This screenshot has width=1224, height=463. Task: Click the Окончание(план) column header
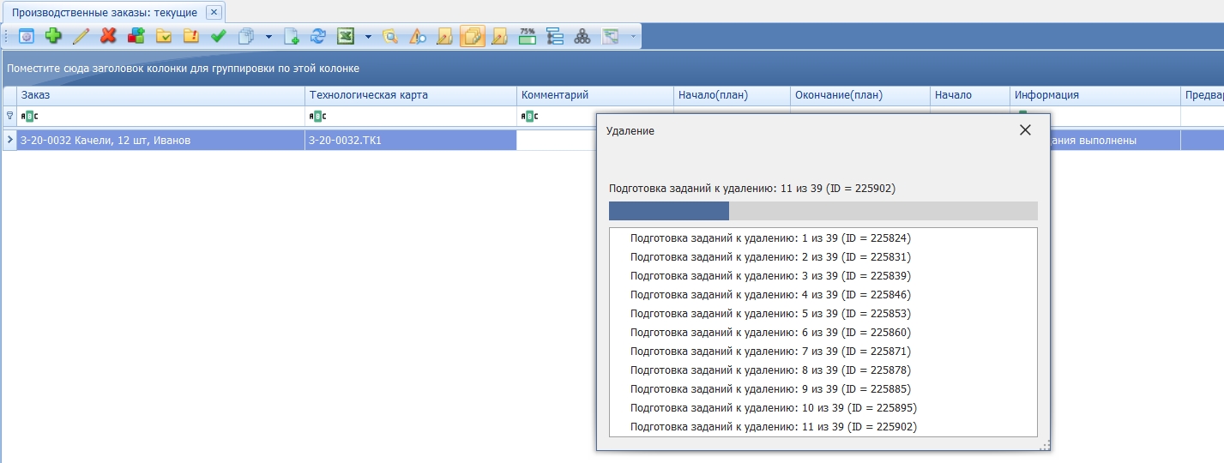pyautogui.click(x=860, y=95)
